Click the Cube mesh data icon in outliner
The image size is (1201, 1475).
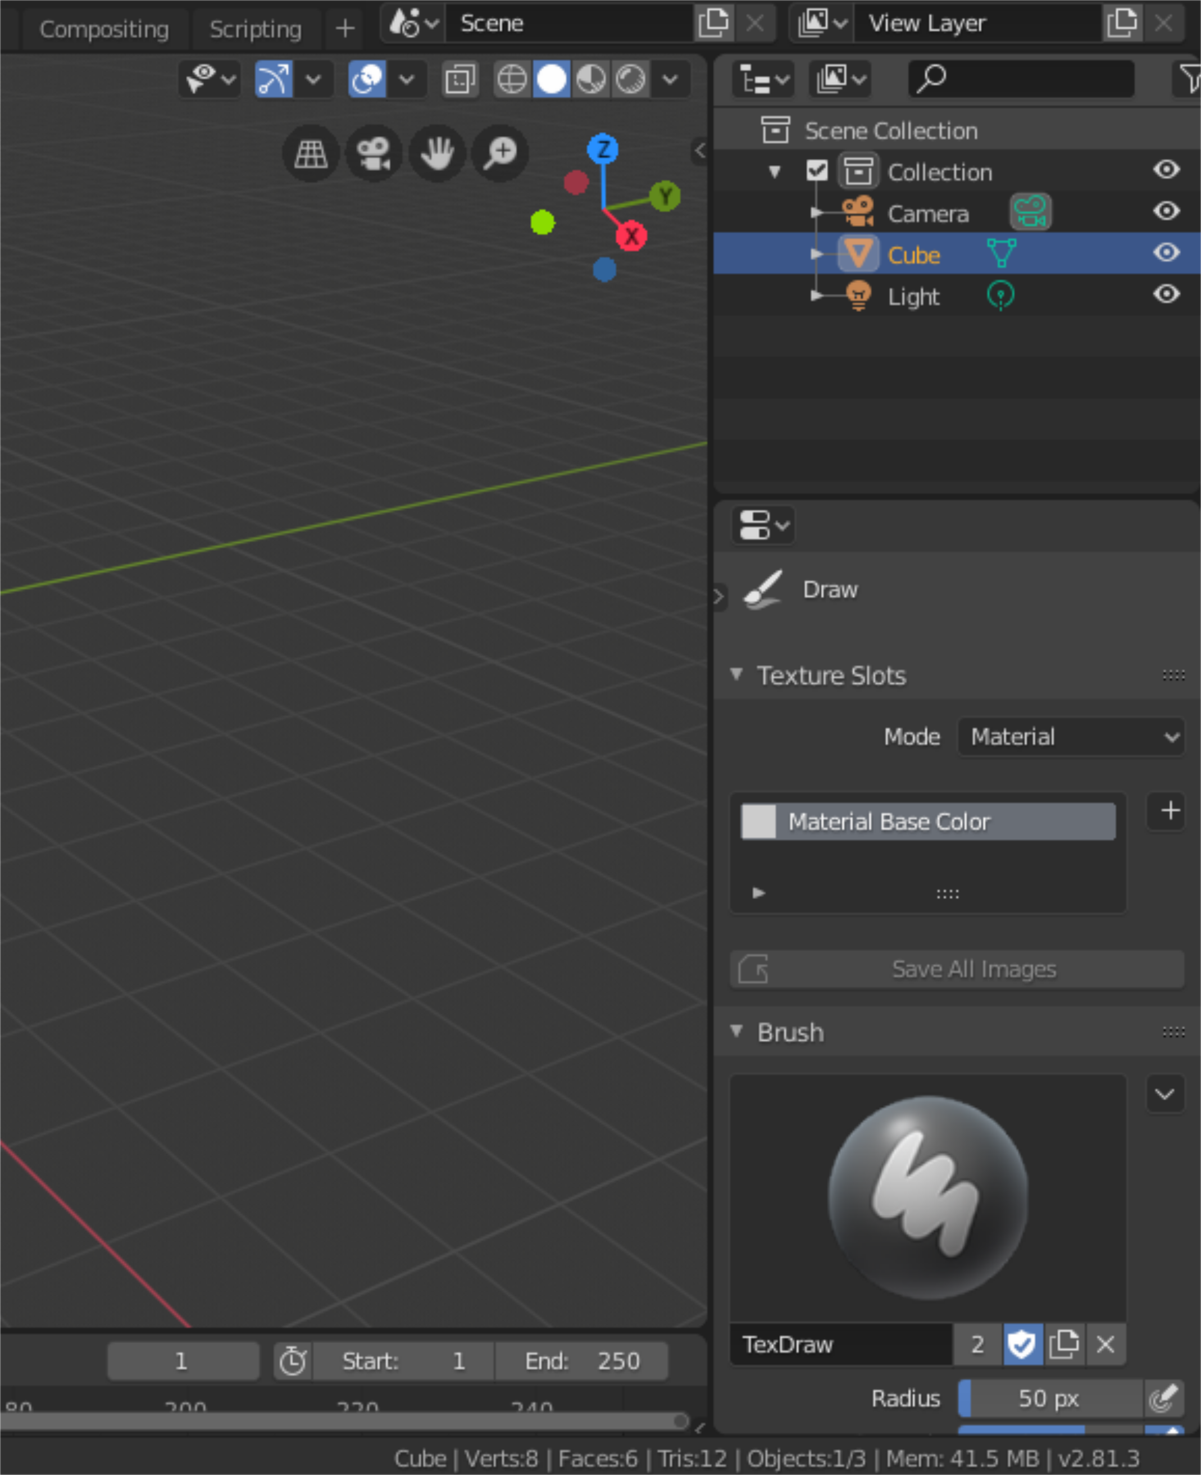[1001, 253]
